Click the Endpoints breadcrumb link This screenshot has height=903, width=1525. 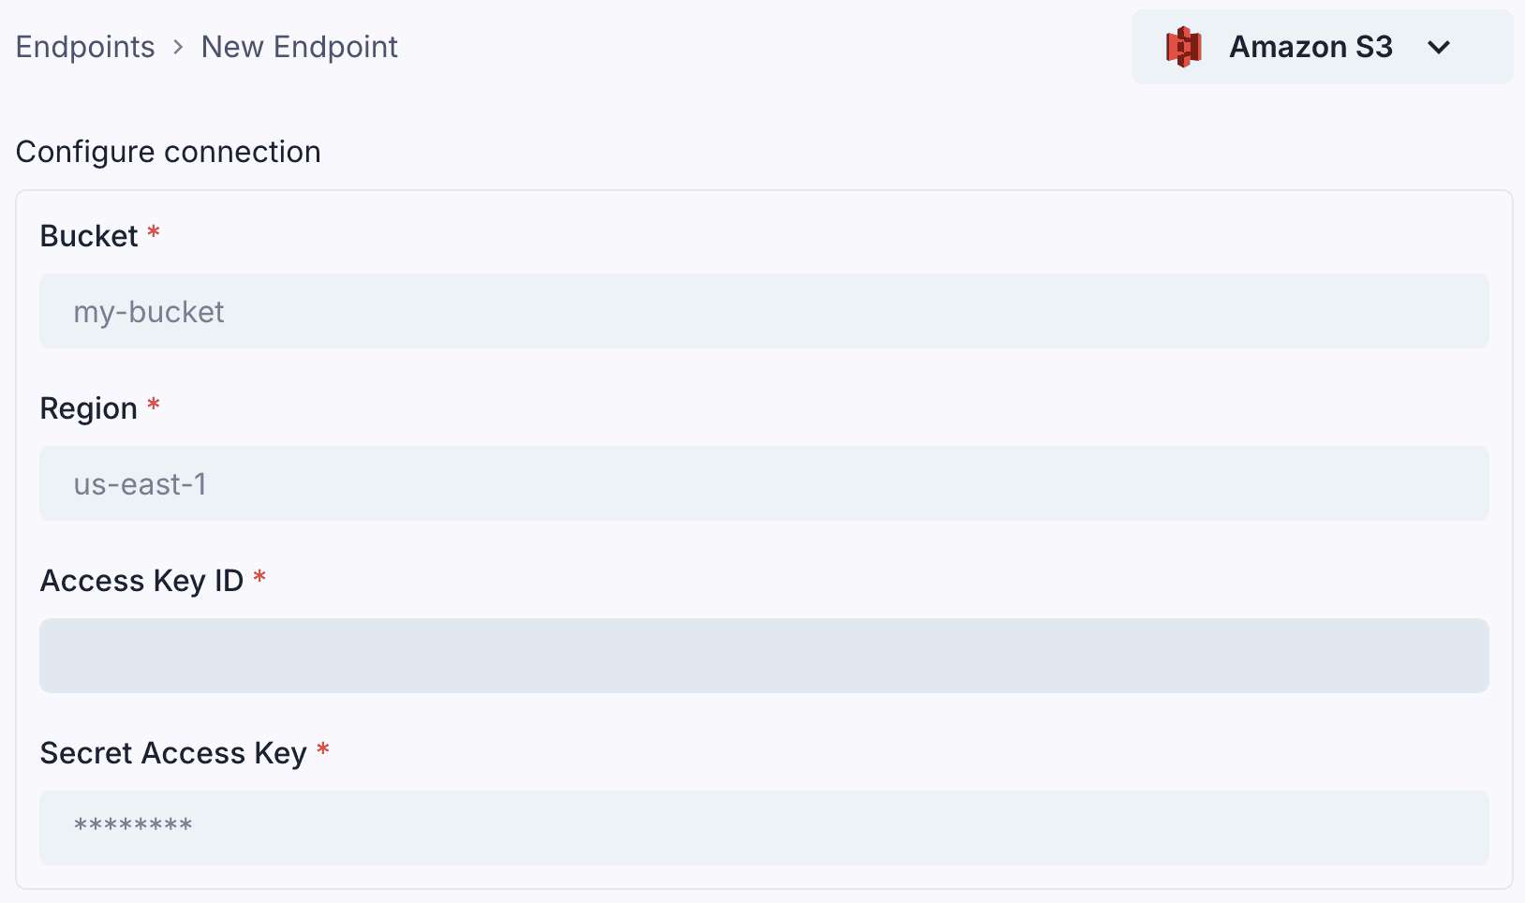84,46
